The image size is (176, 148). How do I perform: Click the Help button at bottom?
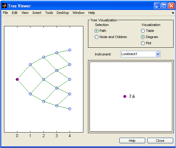(x=132, y=141)
